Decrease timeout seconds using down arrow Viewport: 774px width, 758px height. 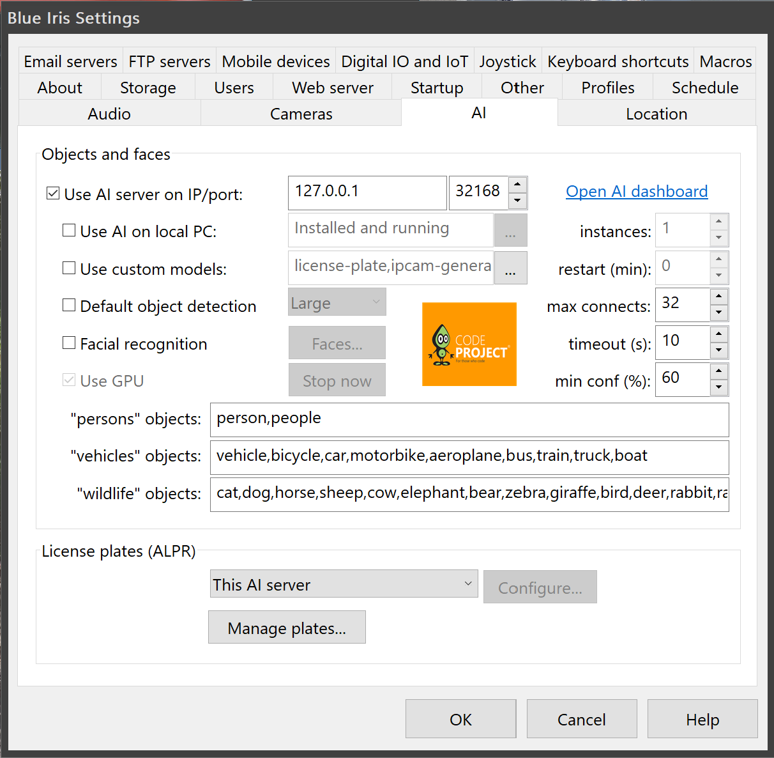click(x=719, y=351)
